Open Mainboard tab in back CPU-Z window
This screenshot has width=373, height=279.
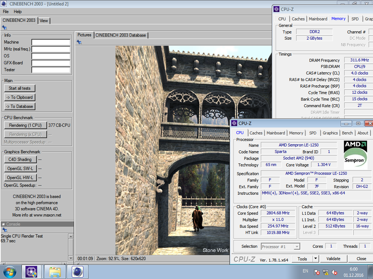(318, 19)
